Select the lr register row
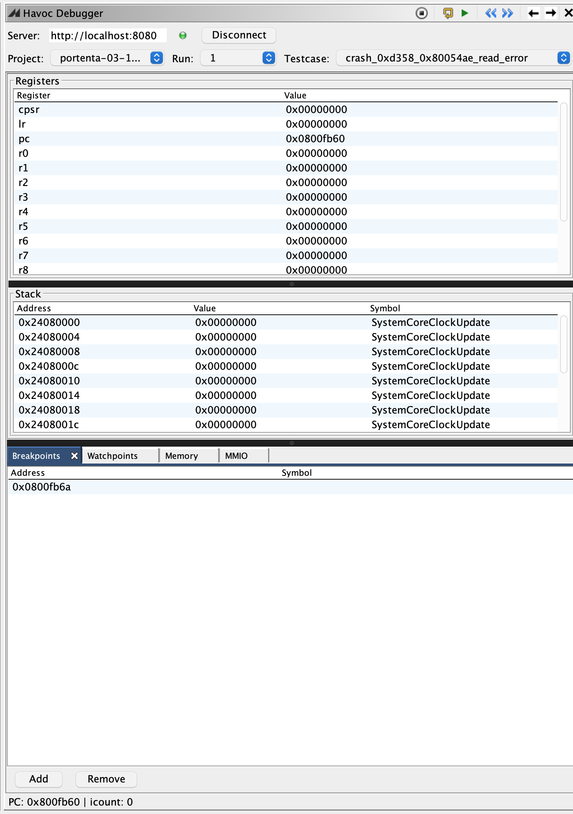The height and width of the screenshot is (814, 573). [x=286, y=124]
